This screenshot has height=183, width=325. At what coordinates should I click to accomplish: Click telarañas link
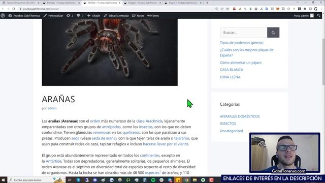(182, 138)
